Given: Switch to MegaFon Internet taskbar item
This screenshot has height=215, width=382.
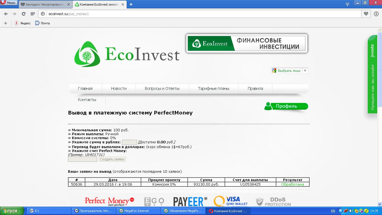Looking at the screenshot, I should click(138, 211).
